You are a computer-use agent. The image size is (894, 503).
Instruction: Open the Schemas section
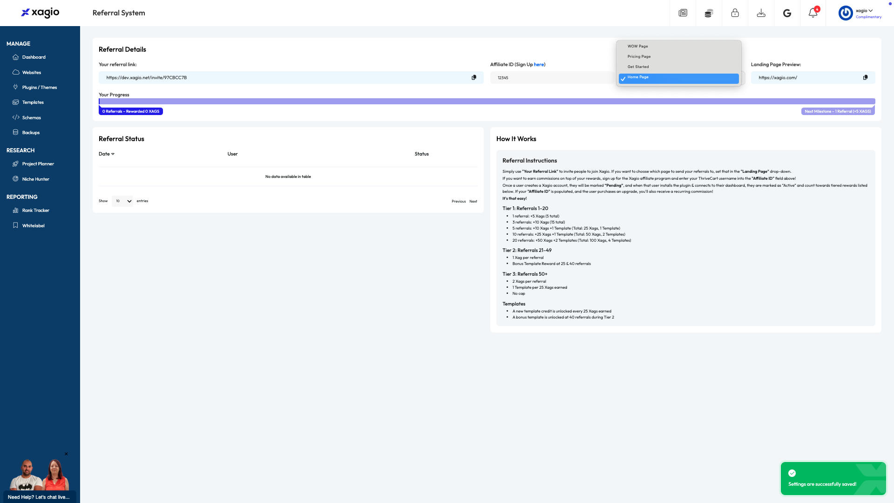coord(32,118)
